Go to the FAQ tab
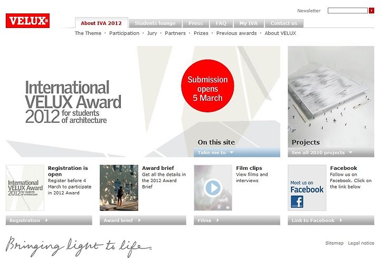This screenshot has width=380, height=258. point(221,23)
